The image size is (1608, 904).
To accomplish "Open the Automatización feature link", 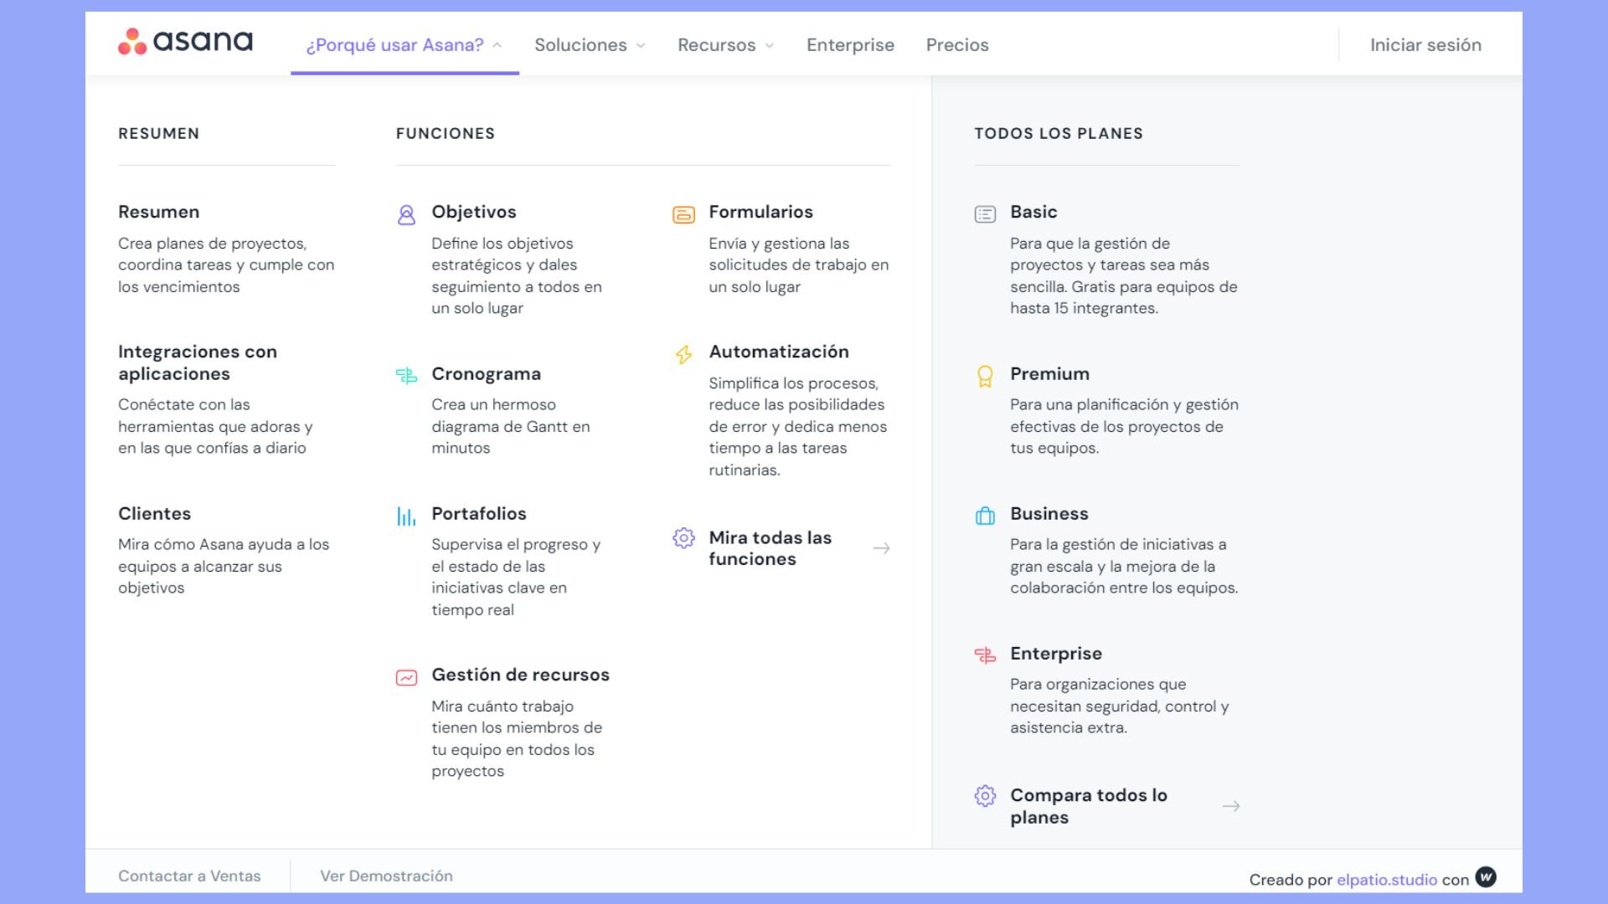I will pyautogui.click(x=779, y=352).
